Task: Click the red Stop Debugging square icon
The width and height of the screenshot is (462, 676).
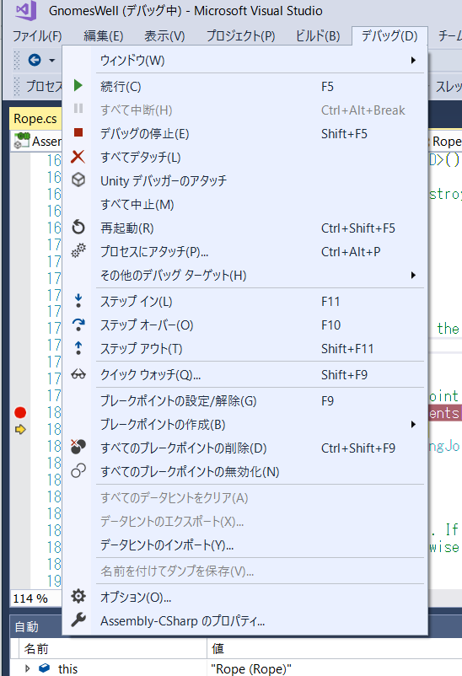Action: click(x=78, y=132)
